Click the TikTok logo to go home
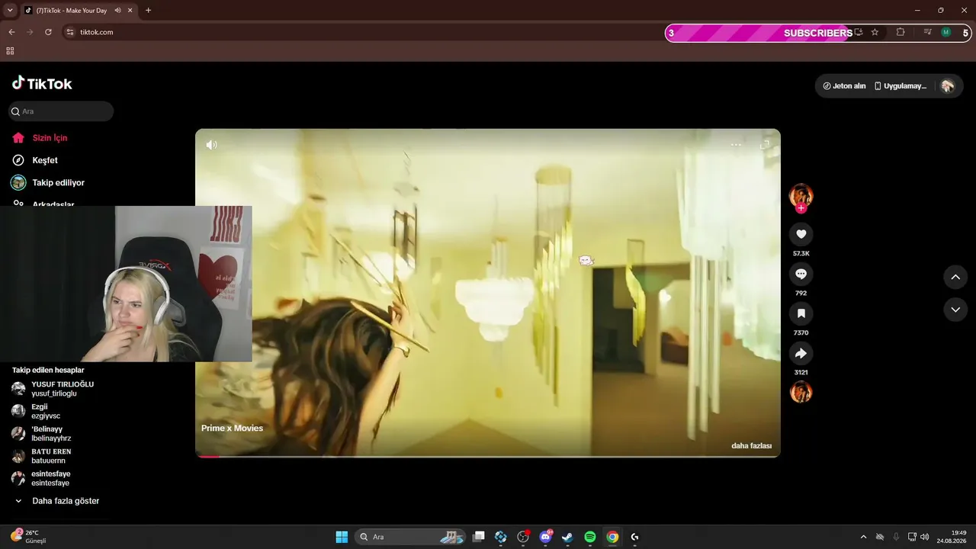This screenshot has height=549, width=976. 42,83
